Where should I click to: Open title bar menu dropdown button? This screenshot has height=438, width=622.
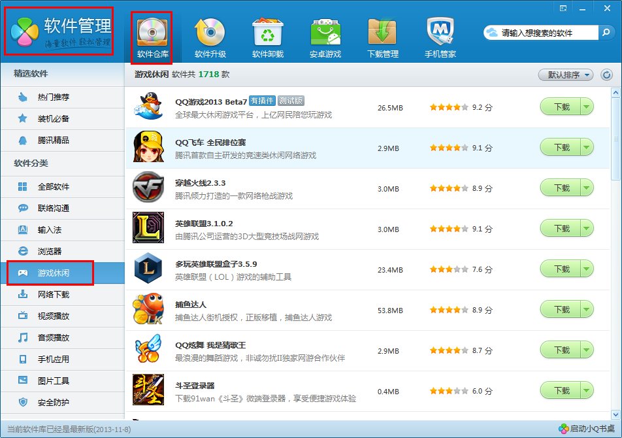coord(563,8)
